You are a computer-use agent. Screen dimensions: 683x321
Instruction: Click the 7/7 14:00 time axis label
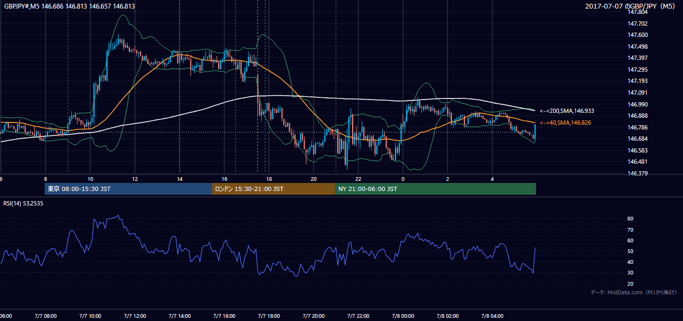180,316
